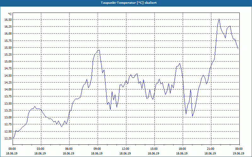The height and width of the screenshot is (157, 252).
Task: Click the 19.06.19 date label
Action: coord(238,153)
